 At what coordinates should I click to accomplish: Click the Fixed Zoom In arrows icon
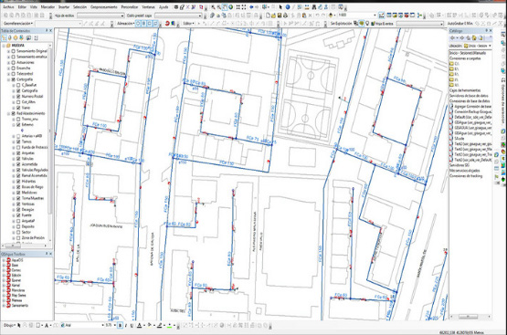[238, 6]
